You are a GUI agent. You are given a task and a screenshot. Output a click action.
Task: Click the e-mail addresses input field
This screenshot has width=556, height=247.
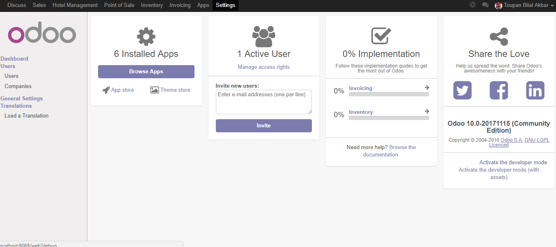[x=263, y=102]
